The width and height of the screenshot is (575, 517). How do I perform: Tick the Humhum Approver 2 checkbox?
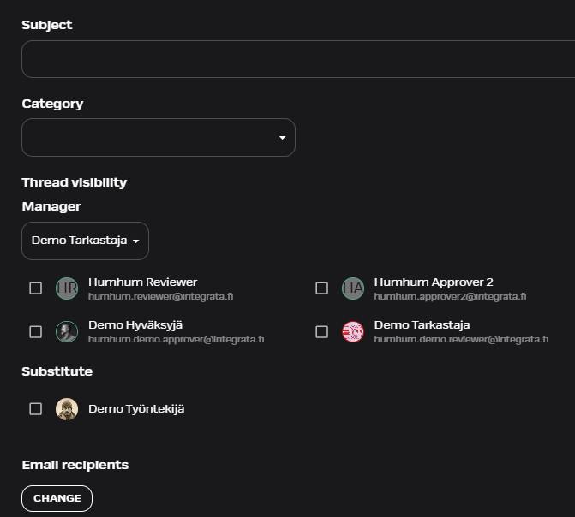(321, 288)
